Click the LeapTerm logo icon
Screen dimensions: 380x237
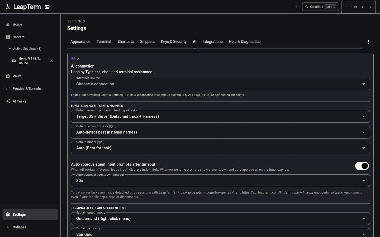click(x=8, y=7)
